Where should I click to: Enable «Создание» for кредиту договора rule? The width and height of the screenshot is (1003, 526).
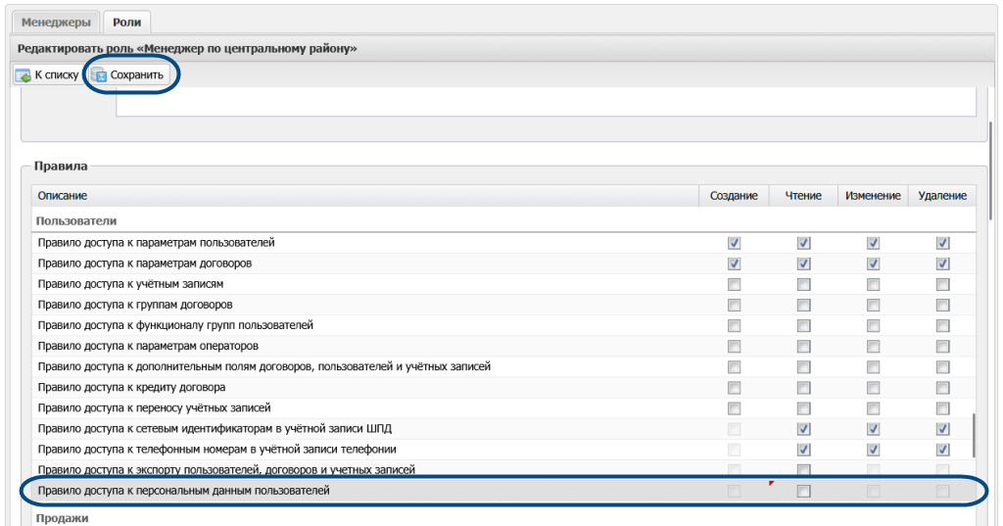(734, 387)
